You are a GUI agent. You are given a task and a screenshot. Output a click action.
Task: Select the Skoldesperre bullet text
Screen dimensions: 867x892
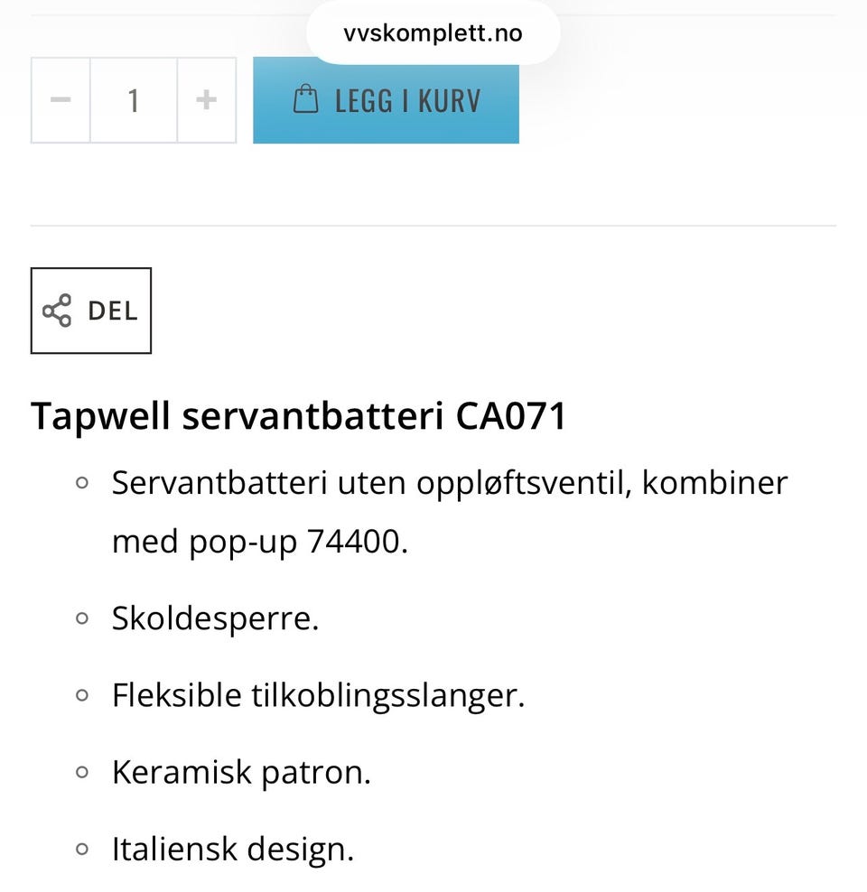click(x=216, y=617)
